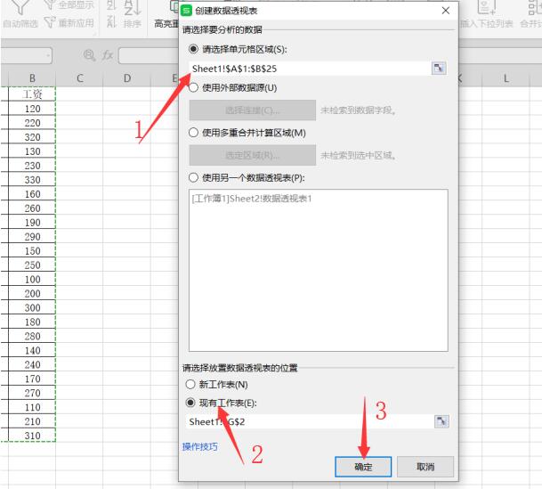
Task: Click the range selector icon beside the cell range field
Action: [439, 69]
